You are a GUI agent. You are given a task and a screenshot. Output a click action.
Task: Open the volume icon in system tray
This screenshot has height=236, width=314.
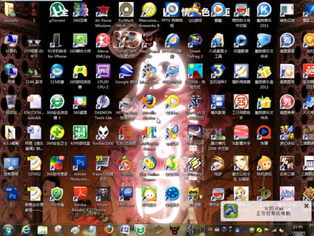coord(281,230)
